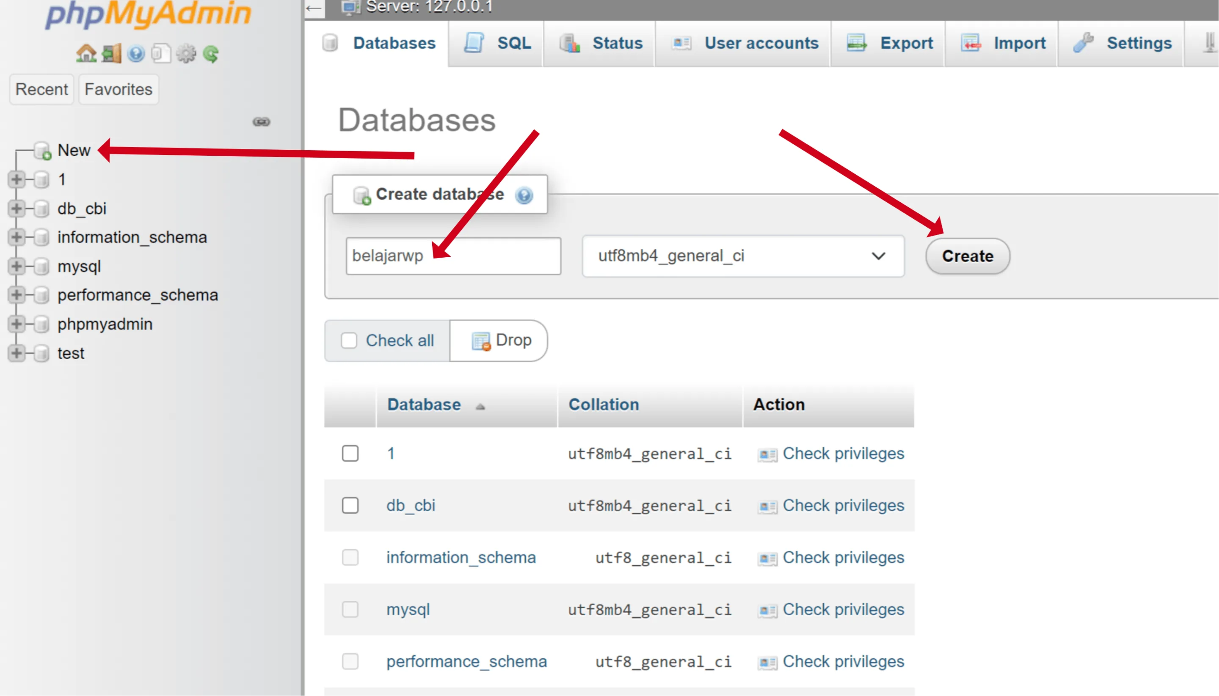Reload navigation panel green refresh icon

point(211,54)
